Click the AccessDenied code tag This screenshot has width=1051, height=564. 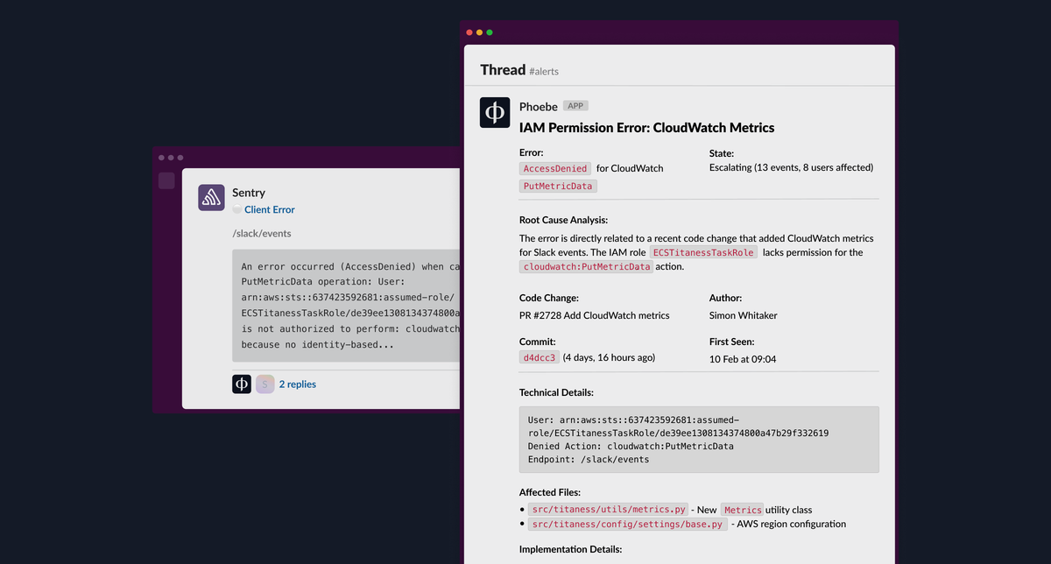[555, 168]
